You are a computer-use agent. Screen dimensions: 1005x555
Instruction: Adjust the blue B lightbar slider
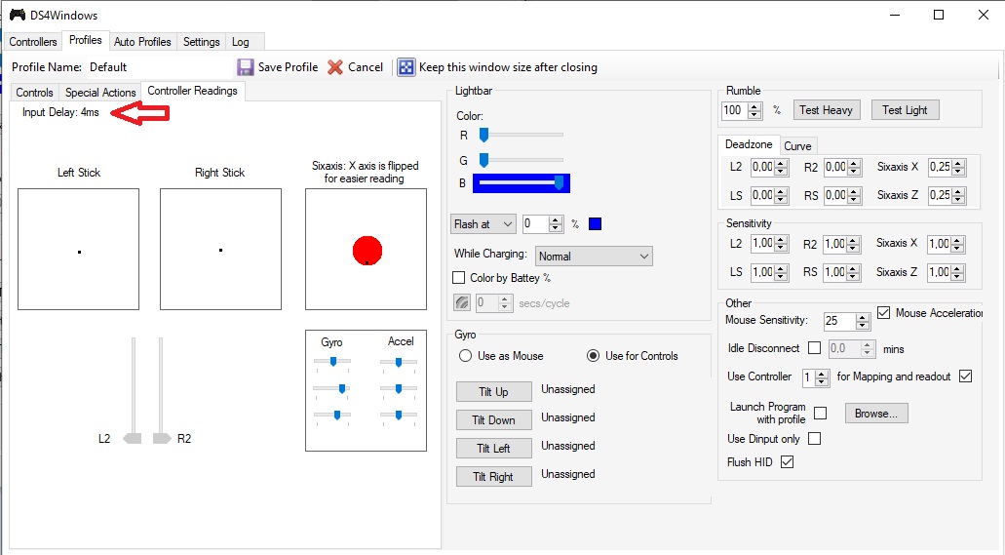point(522,183)
